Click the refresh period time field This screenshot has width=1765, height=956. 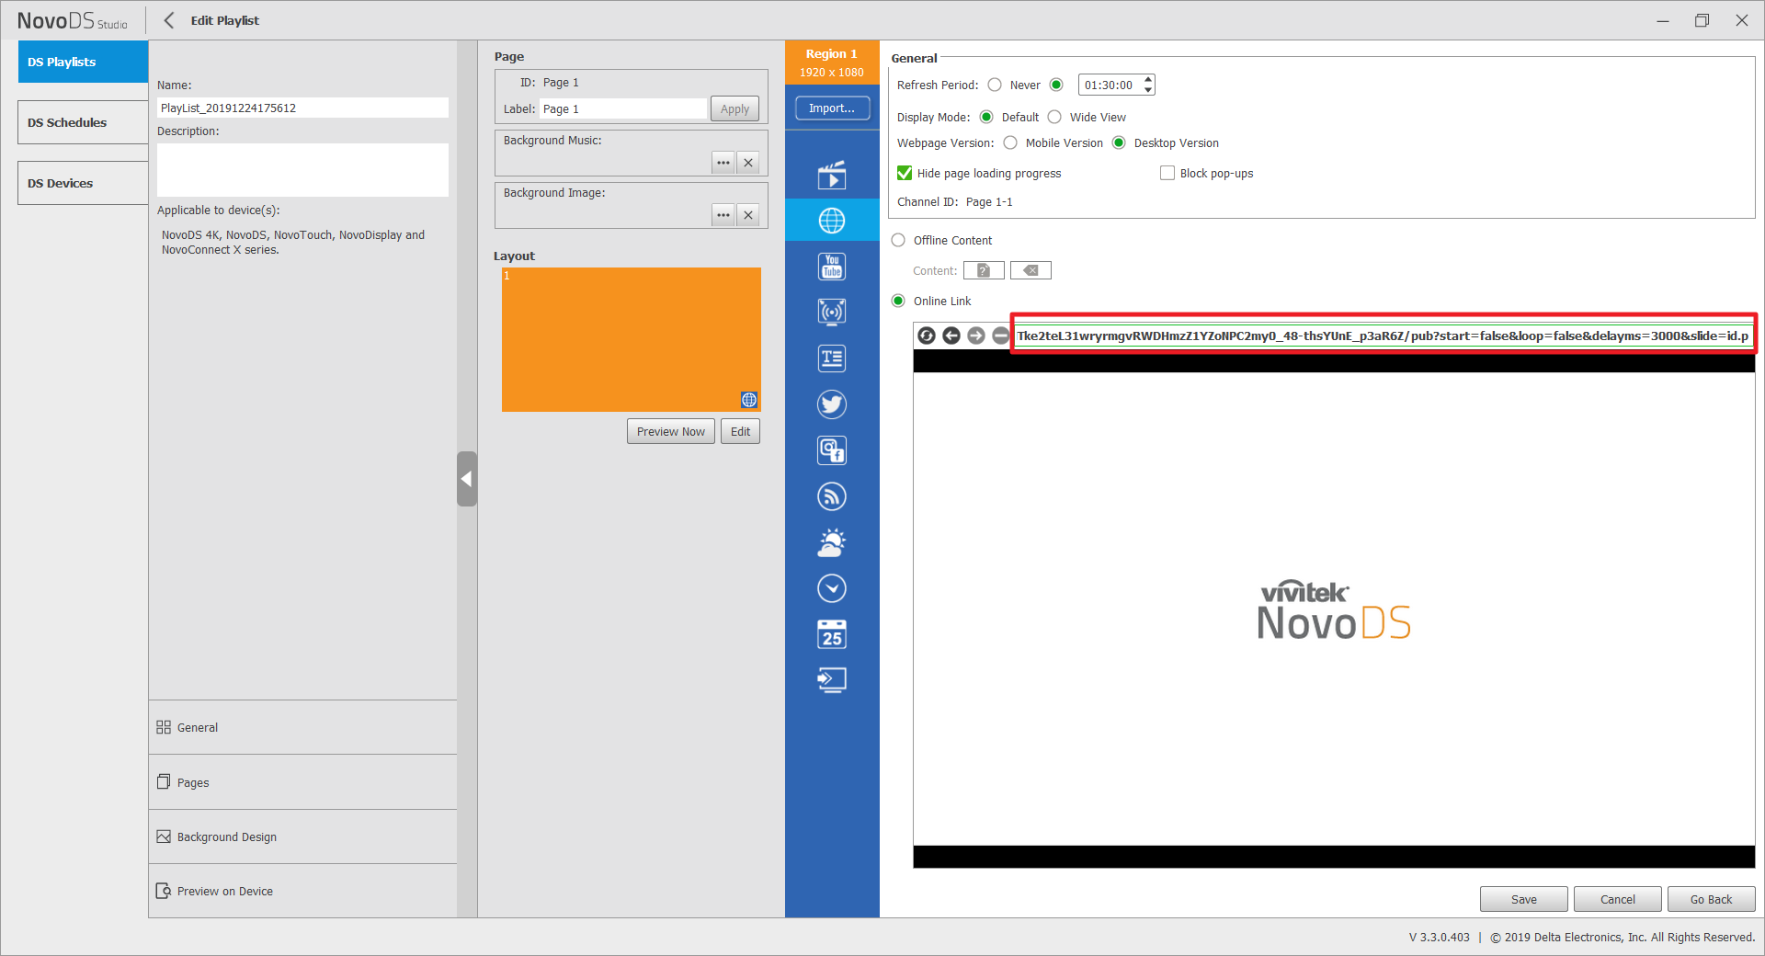pos(1110,85)
